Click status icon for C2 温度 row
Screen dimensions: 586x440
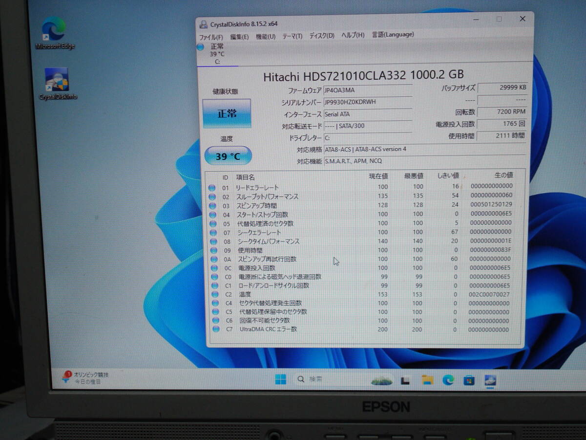pyautogui.click(x=215, y=294)
